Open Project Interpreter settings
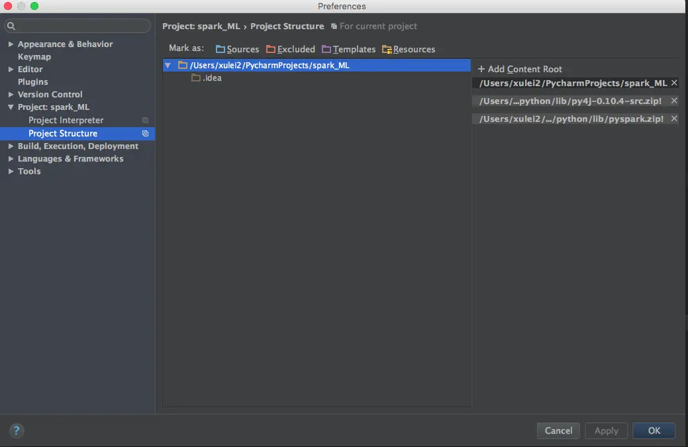The width and height of the screenshot is (688, 447). pos(66,121)
